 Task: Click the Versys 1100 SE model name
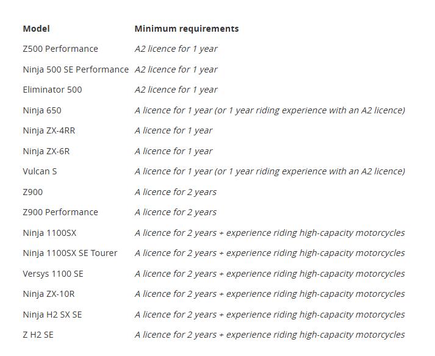click(x=53, y=274)
